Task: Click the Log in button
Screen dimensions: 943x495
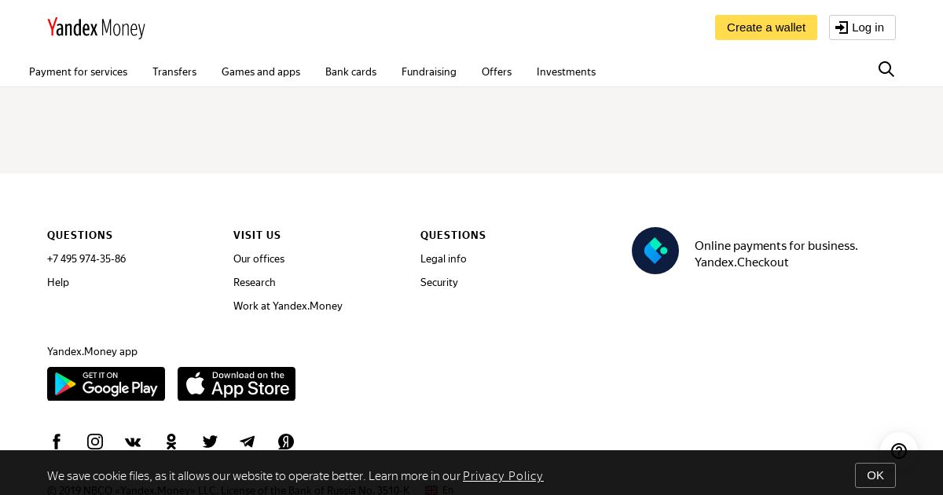Action: pyautogui.click(x=862, y=27)
